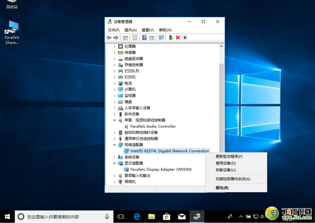Click the Back navigation arrow in Device Manager
This screenshot has height=223, width=315.
tap(109, 37)
